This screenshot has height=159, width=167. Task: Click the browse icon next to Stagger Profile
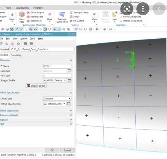[x=69, y=80]
